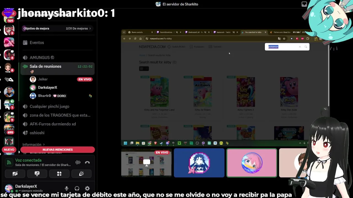353x198 pixels.
Task: Open browser tab list dropdown arrow
Action: tap(124, 32)
